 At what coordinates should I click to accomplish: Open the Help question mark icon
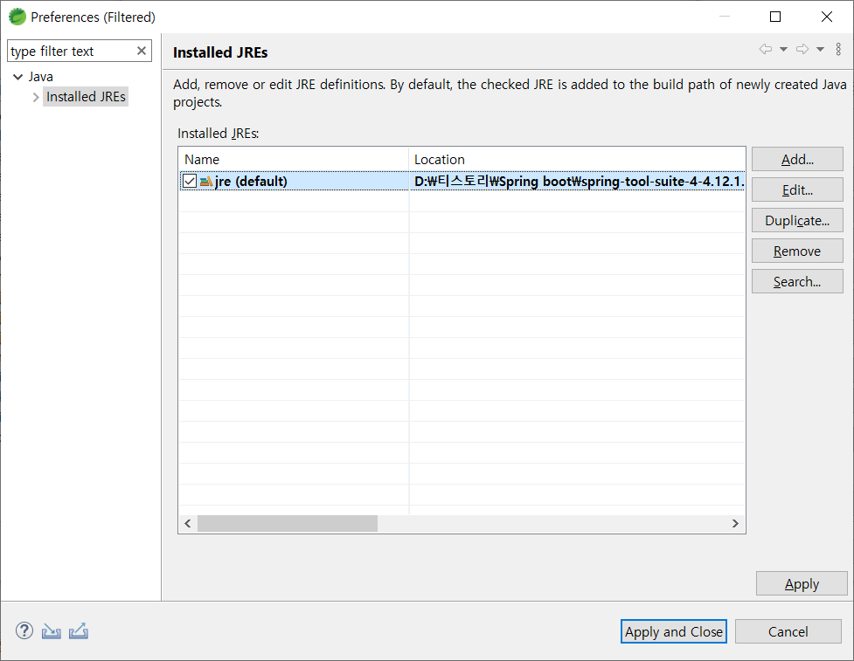pyautogui.click(x=24, y=631)
